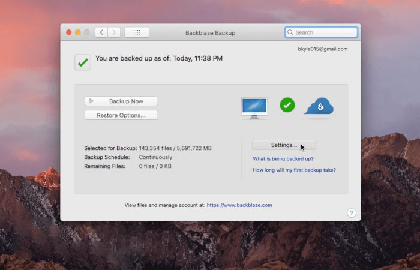Focus the Search input field
Viewport: 420px width, 270px height.
coord(321,32)
